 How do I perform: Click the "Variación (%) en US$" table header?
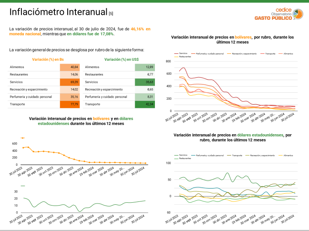(x=122, y=59)
